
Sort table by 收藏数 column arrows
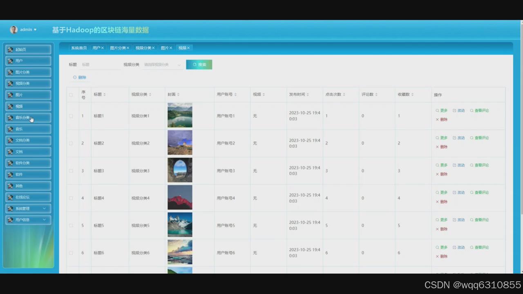(x=412, y=95)
